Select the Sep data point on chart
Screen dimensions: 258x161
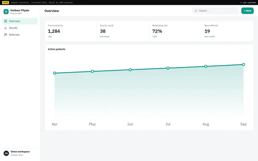click(x=243, y=65)
